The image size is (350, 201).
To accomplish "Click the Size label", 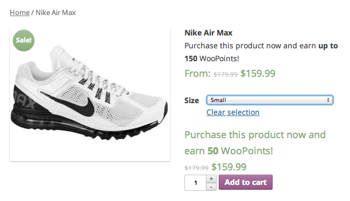I will (191, 101).
